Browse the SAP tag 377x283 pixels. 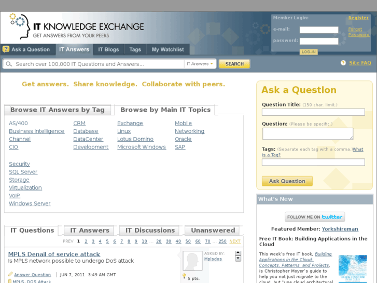(180, 147)
